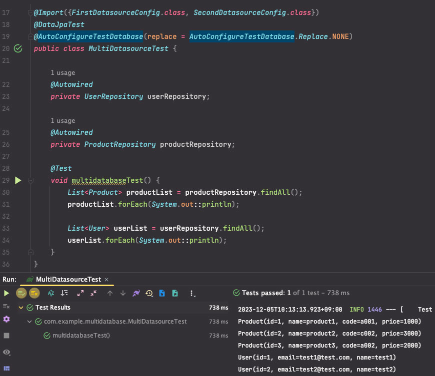Click the @Test annotation on line 28
The width and height of the screenshot is (435, 376).
61,168
